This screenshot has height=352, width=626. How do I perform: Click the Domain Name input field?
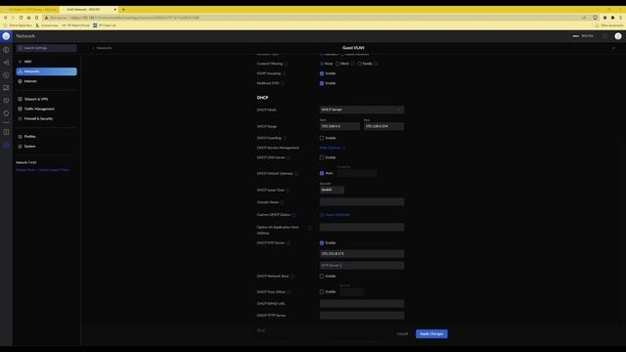point(362,202)
